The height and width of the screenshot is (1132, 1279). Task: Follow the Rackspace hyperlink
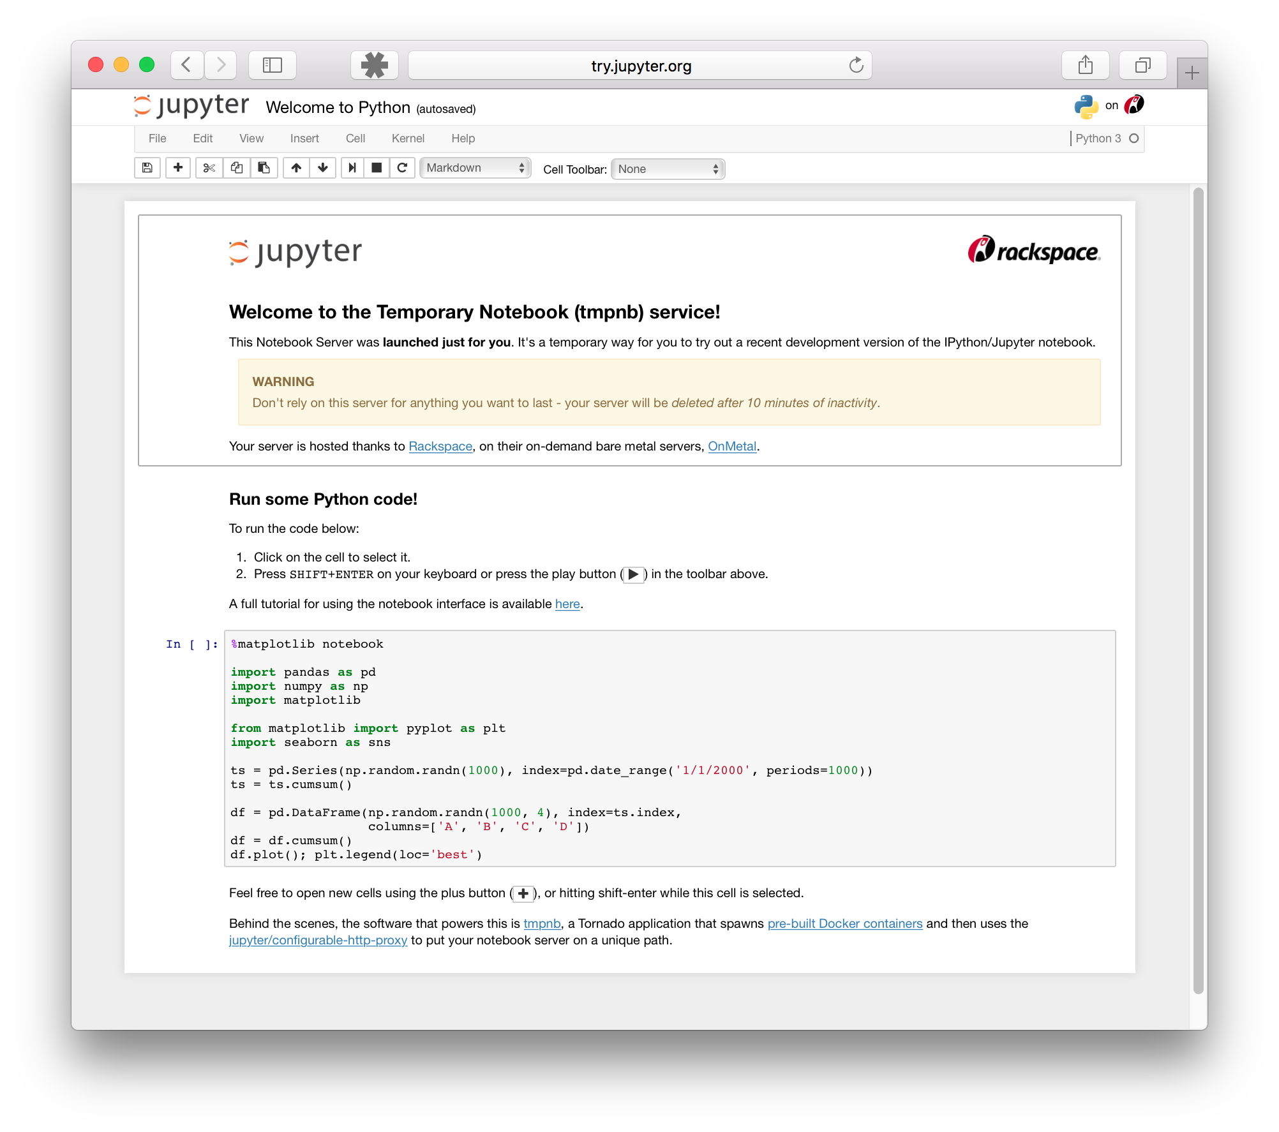(440, 446)
